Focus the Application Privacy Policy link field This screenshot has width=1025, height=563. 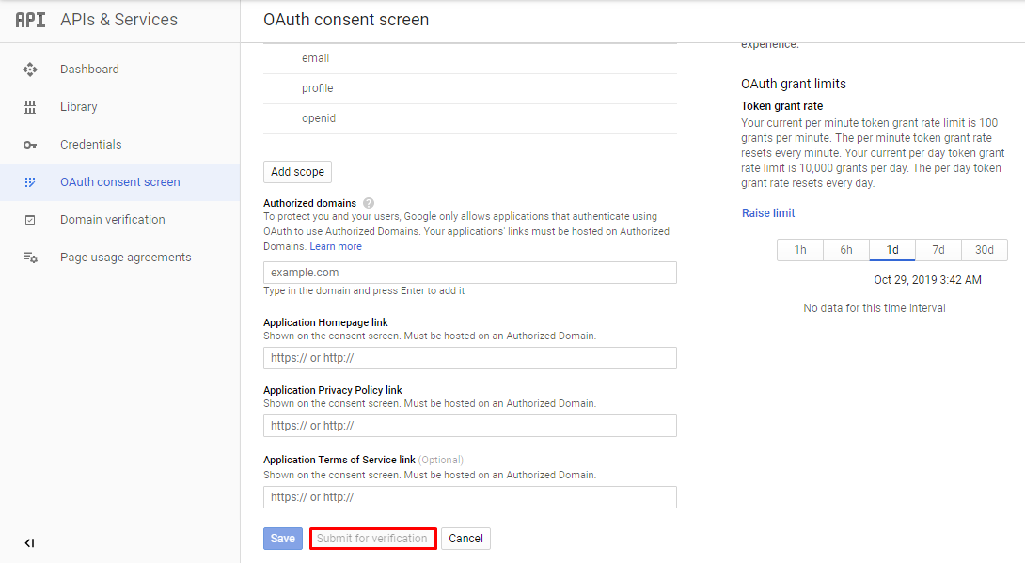pos(470,426)
